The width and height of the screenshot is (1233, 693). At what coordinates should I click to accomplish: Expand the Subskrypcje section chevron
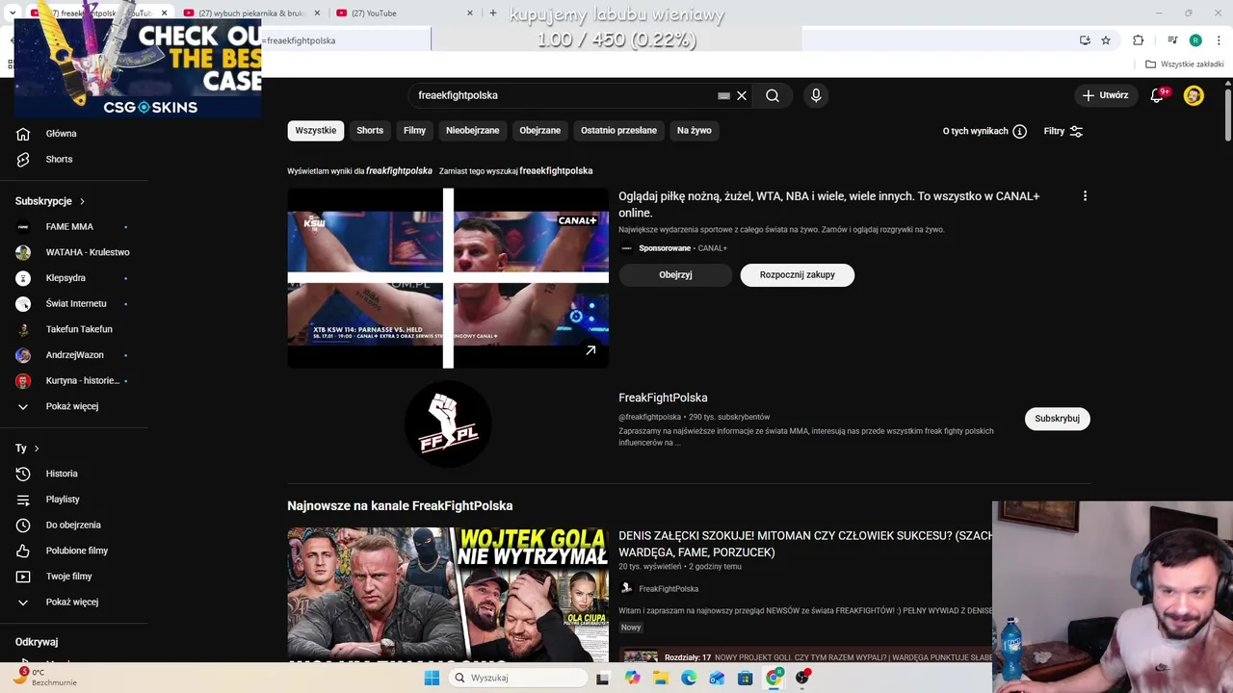coord(82,201)
